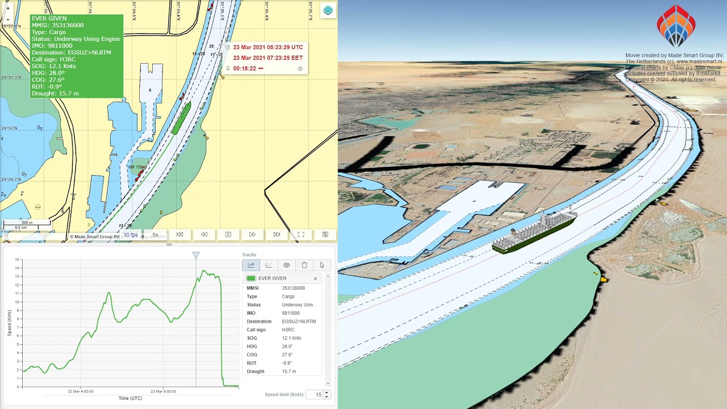Skip to the end of playback

[277, 235]
